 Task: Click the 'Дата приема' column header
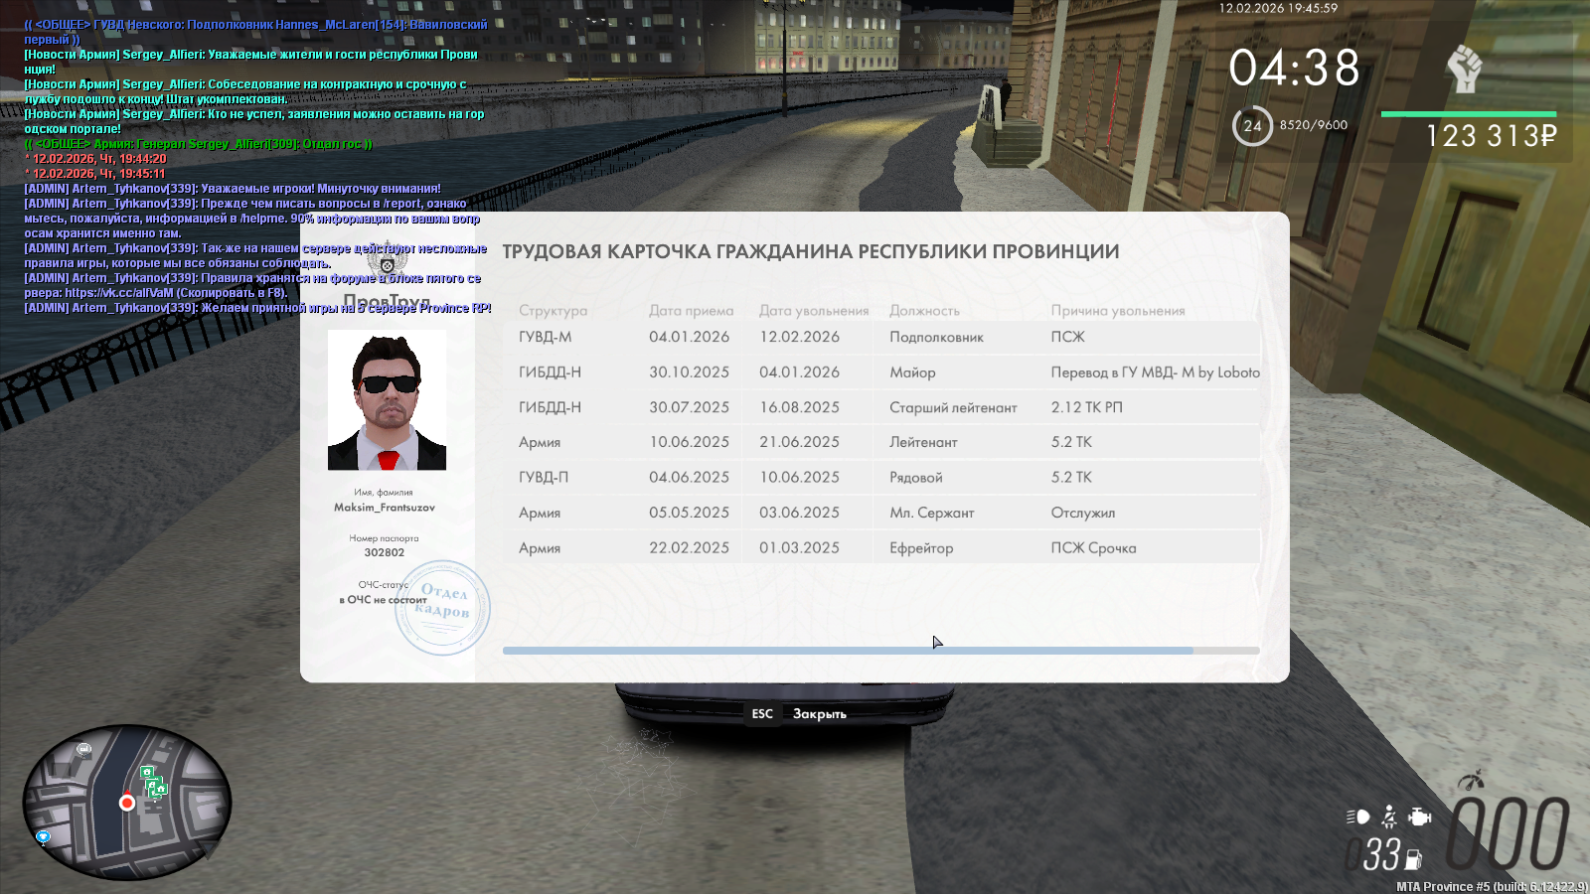click(x=691, y=311)
